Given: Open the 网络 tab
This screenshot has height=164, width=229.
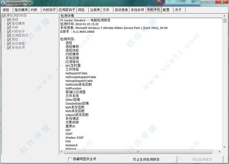Looking at the screenshot, I should click(81, 10).
